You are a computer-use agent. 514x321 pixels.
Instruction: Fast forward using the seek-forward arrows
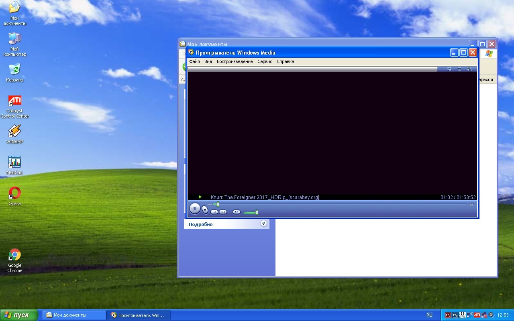click(x=471, y=204)
